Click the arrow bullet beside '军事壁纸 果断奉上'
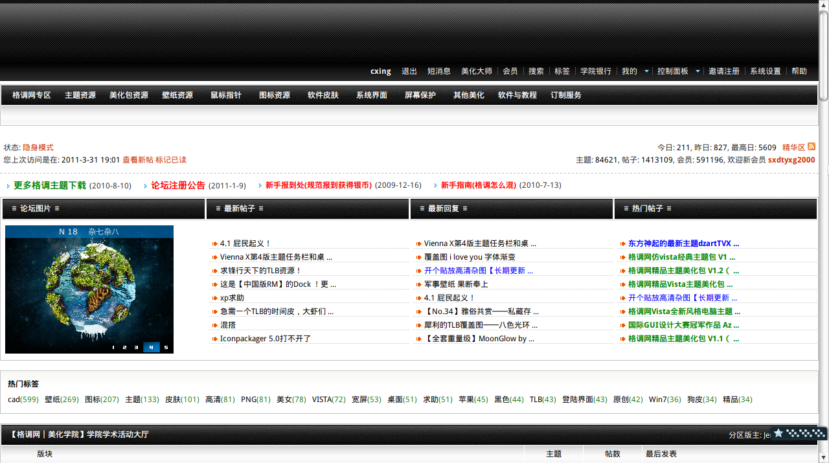829x463 pixels. coord(418,285)
